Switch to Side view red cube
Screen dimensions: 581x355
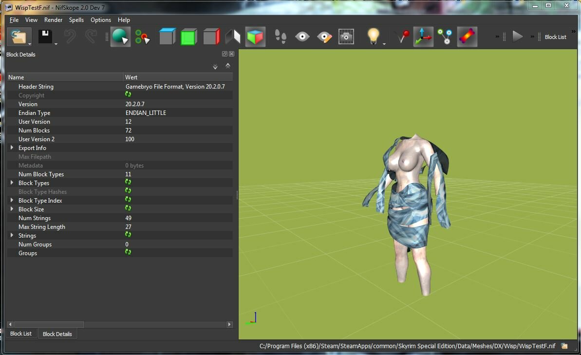211,37
